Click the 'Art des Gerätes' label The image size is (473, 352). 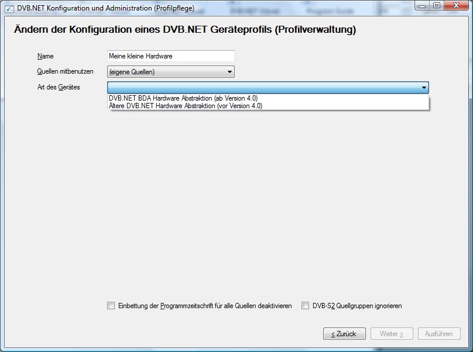pos(59,87)
